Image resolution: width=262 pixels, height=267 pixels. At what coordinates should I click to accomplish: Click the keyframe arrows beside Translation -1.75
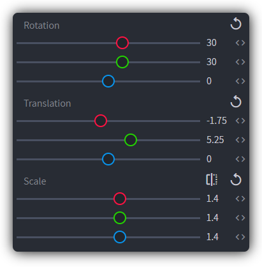click(240, 121)
